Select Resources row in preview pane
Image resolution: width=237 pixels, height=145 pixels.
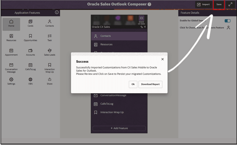click(119, 44)
